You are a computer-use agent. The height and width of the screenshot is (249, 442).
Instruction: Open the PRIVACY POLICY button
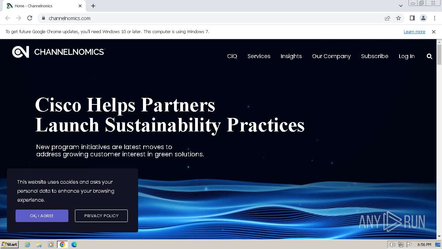click(x=101, y=216)
